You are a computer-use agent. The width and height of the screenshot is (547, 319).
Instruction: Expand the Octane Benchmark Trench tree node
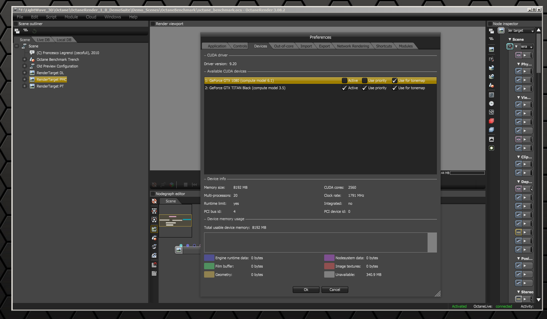(x=24, y=59)
